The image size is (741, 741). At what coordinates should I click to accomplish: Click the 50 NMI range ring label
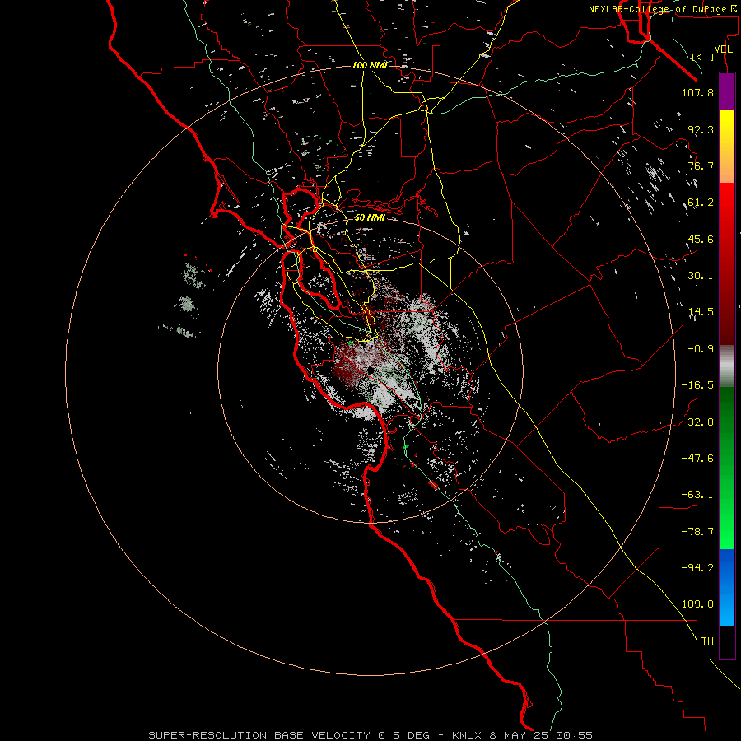370,217
